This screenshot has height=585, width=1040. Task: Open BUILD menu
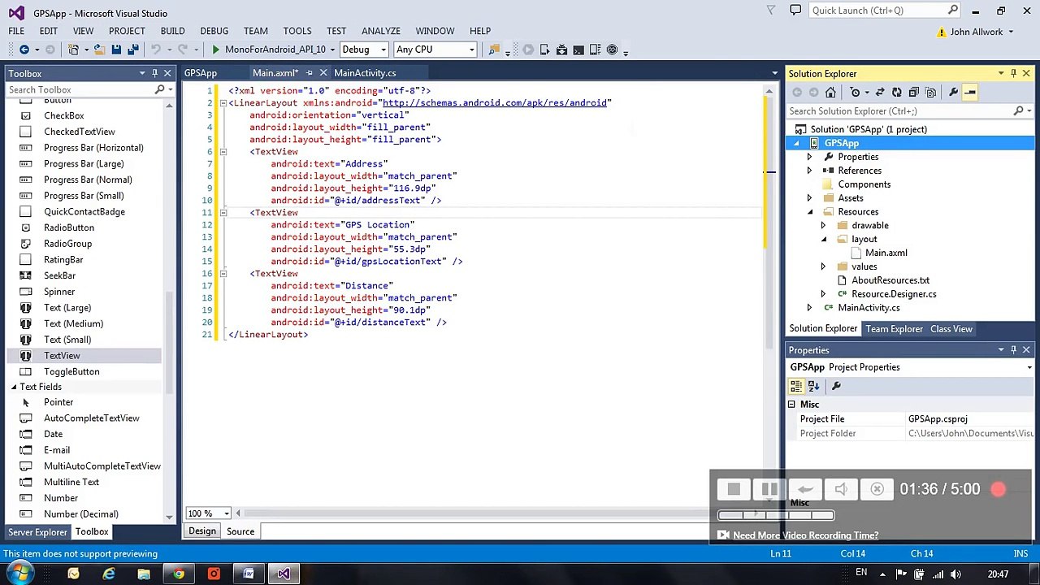tap(172, 31)
